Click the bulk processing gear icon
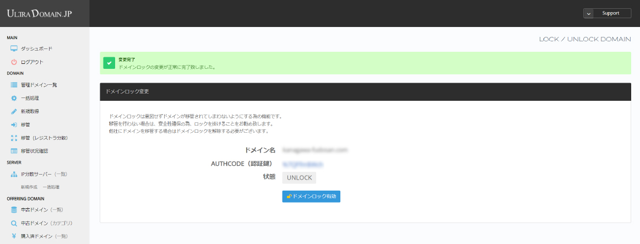Screen dimensions: 640x244 tap(14, 99)
